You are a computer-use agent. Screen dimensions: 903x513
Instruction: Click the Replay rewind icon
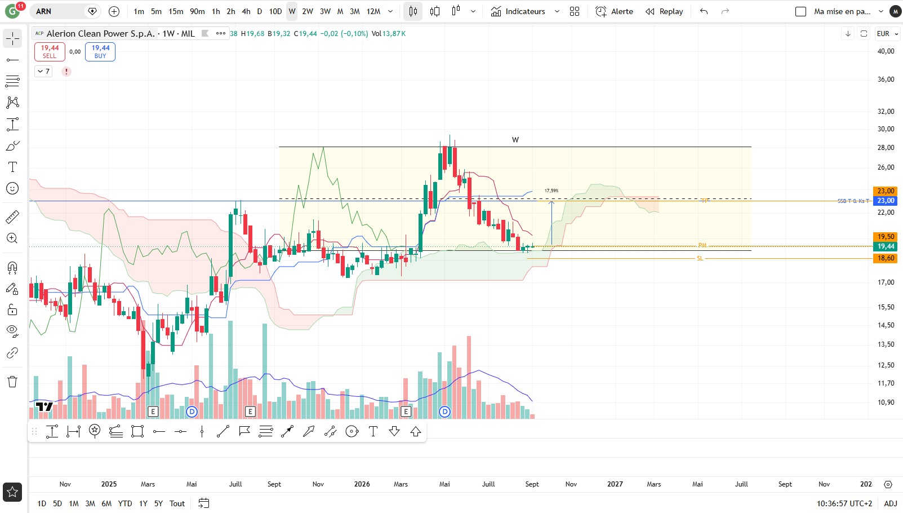(x=650, y=11)
